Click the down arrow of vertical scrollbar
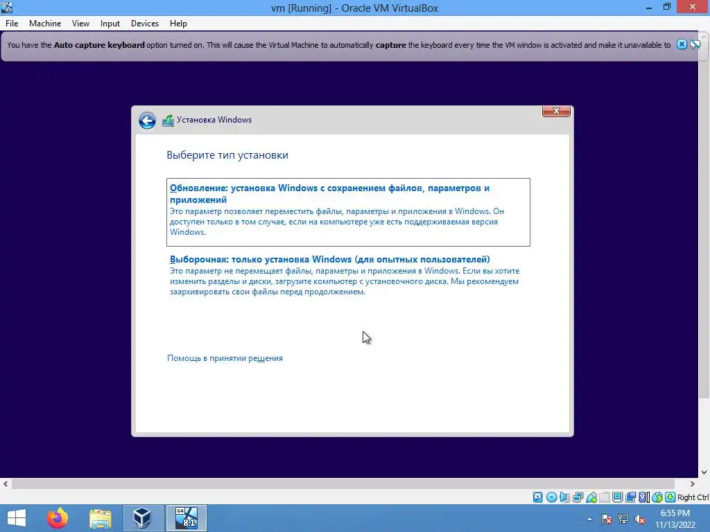 click(704, 472)
